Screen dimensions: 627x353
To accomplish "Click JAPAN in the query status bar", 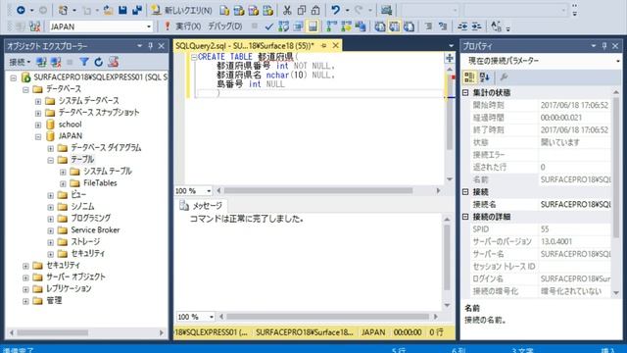I will tap(373, 332).
